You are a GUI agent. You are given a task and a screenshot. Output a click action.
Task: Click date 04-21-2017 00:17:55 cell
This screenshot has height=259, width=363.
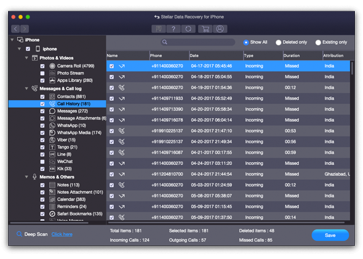(212, 153)
